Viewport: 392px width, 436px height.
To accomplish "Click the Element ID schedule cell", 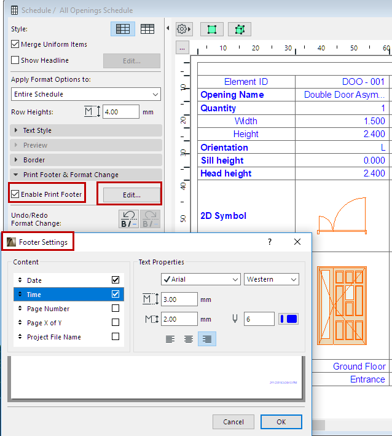I will pos(246,82).
